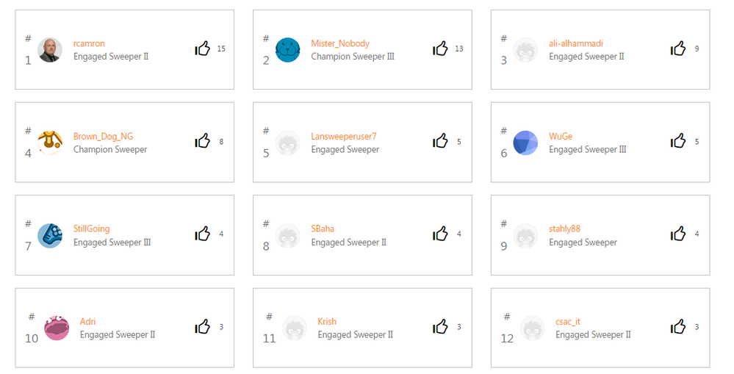Open the Mister_Nobody username link
The width and height of the screenshot is (734, 374).
point(340,43)
